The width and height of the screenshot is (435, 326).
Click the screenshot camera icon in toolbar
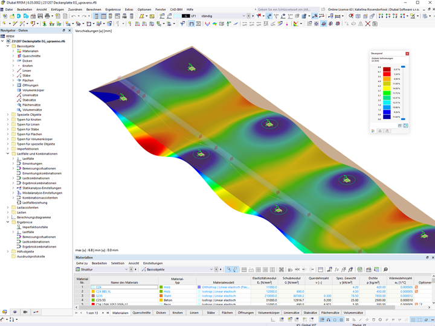pos(375,24)
